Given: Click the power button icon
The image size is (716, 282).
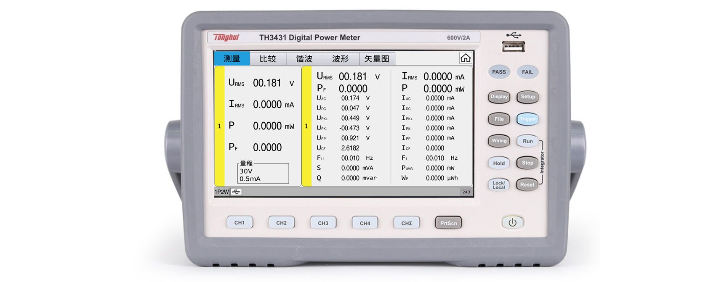Looking at the screenshot, I should [512, 222].
